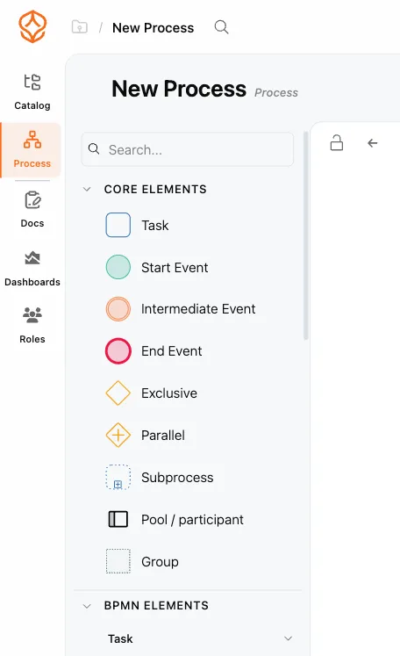Open Dashboards from the sidebar

32,269
